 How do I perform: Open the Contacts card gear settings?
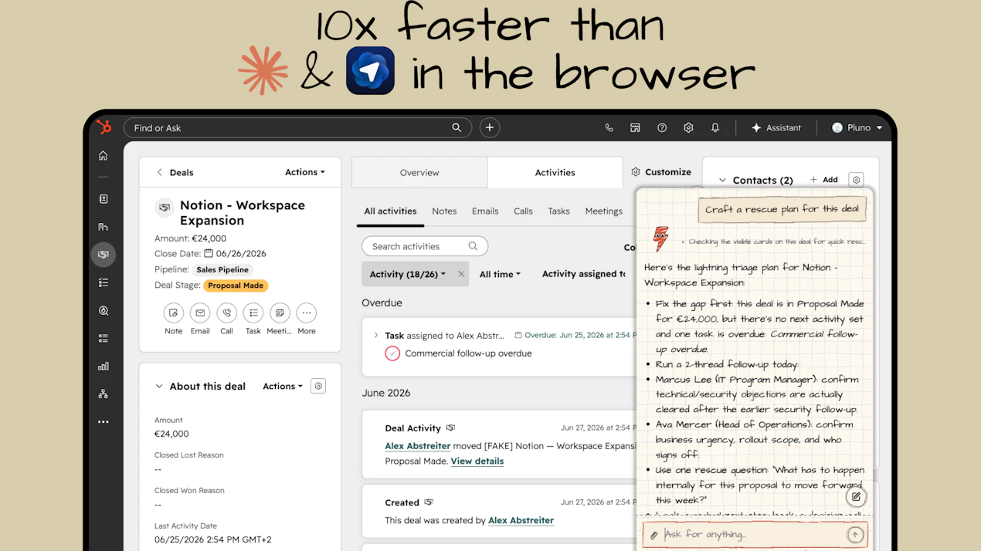tap(856, 180)
